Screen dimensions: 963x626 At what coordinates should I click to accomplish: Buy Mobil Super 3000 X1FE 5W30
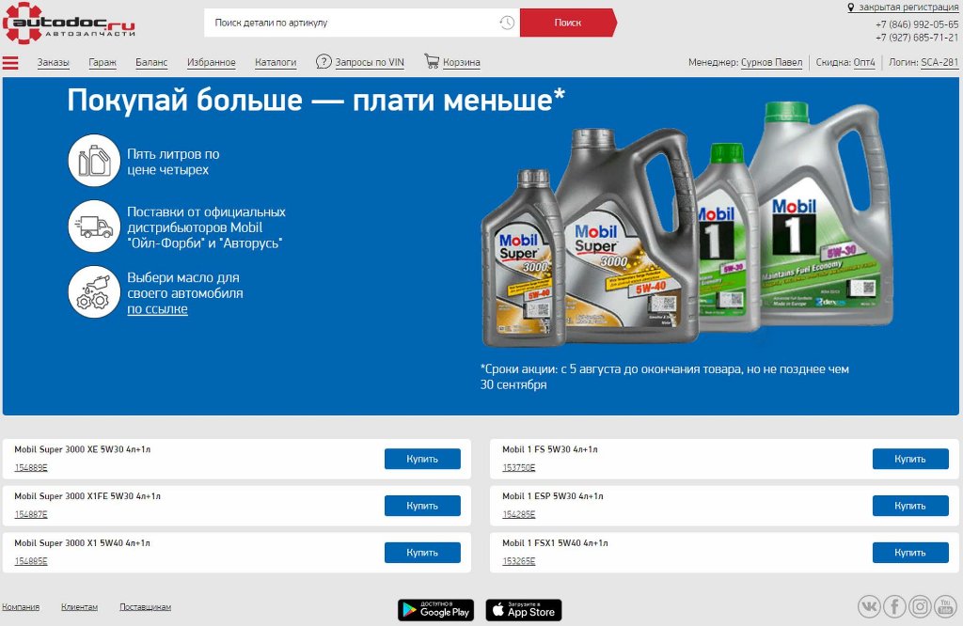(x=422, y=506)
